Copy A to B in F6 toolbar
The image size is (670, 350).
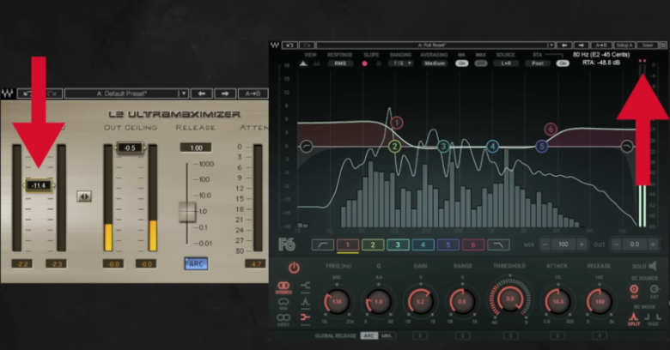(601, 45)
